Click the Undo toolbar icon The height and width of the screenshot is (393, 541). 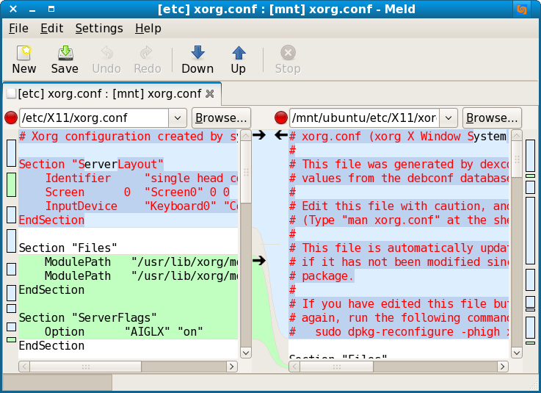coord(106,53)
